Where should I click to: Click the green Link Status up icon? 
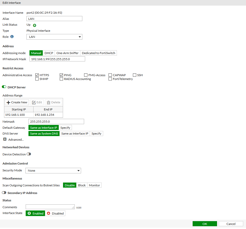35,25
